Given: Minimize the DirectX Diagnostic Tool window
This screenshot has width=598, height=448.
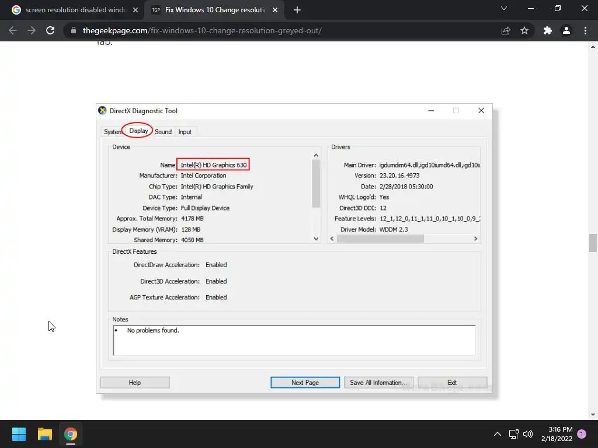Looking at the screenshot, I should pos(431,110).
